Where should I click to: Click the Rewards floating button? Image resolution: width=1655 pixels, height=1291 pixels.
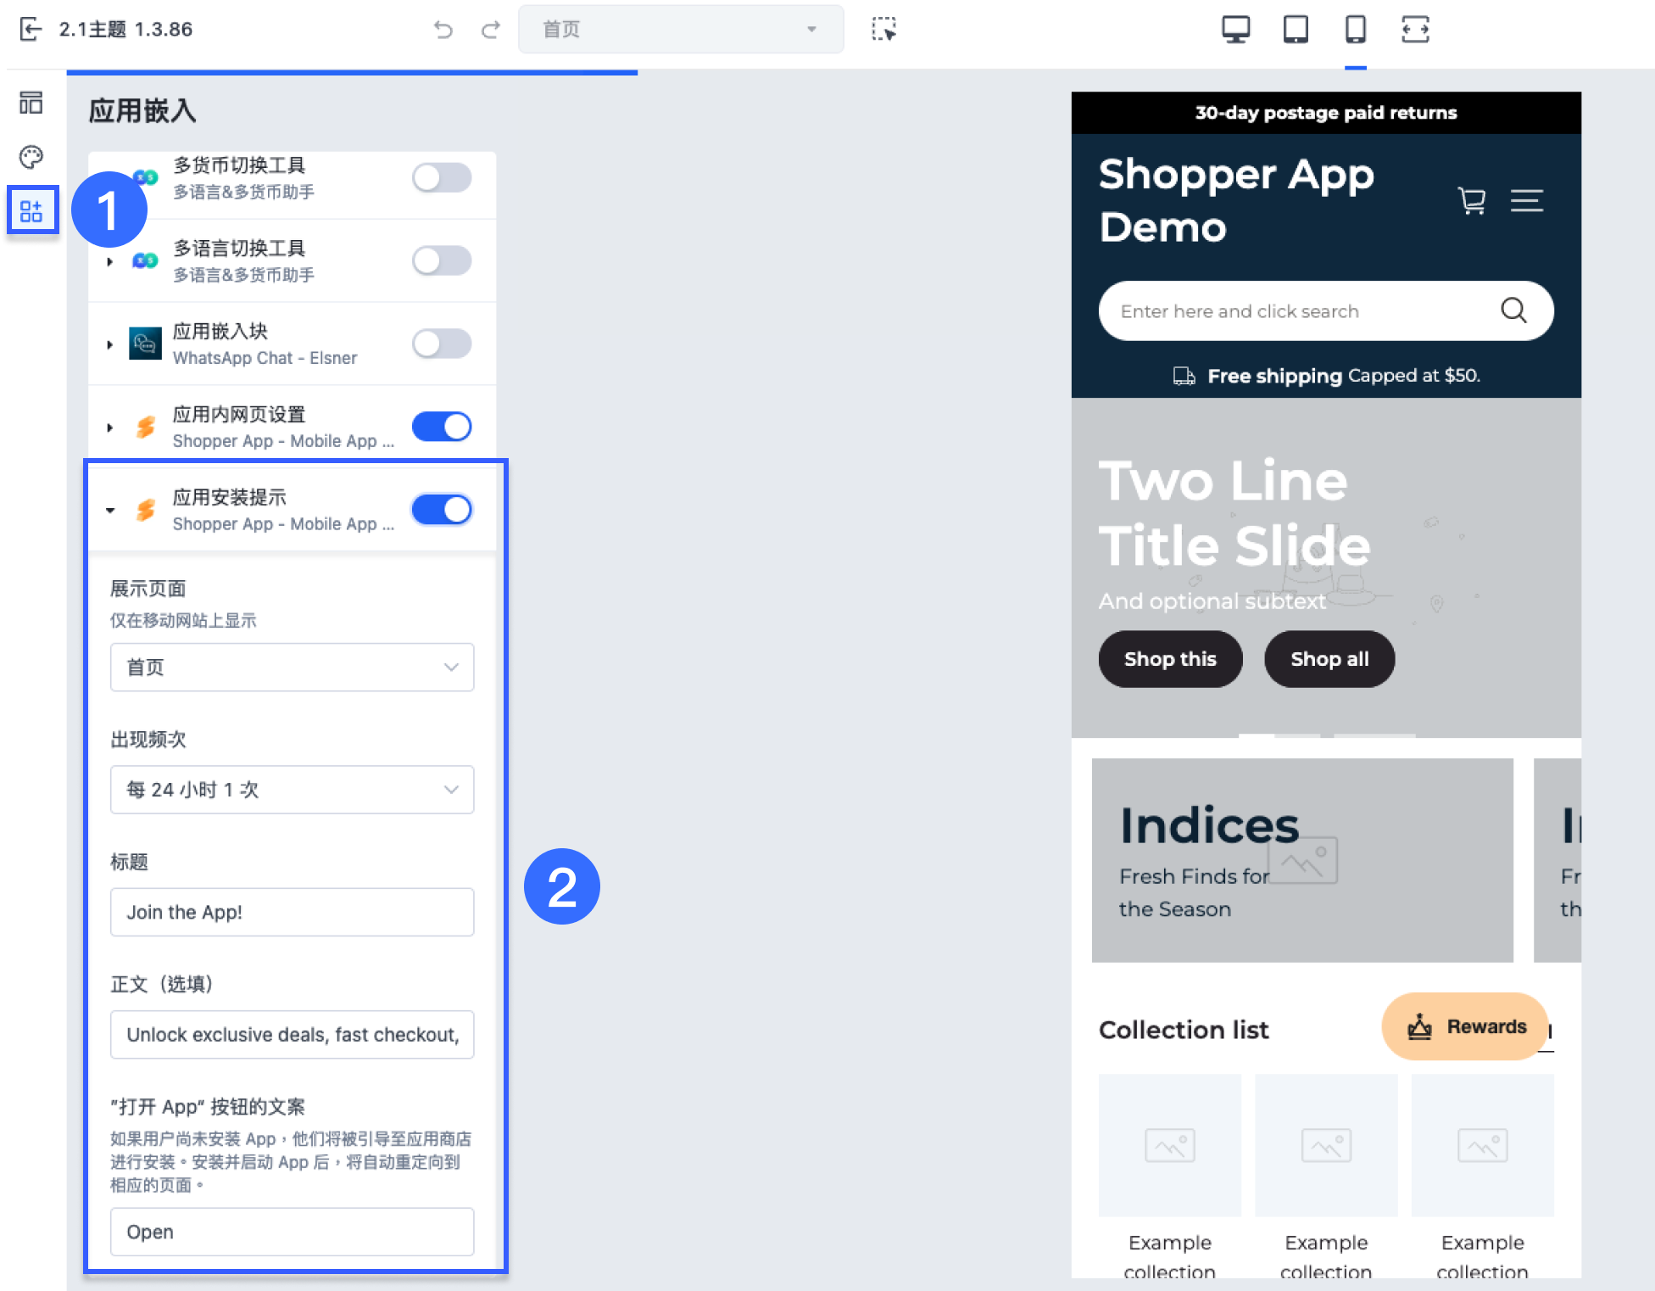[x=1466, y=1026]
